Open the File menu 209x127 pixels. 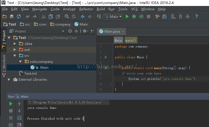(x=5, y=9)
